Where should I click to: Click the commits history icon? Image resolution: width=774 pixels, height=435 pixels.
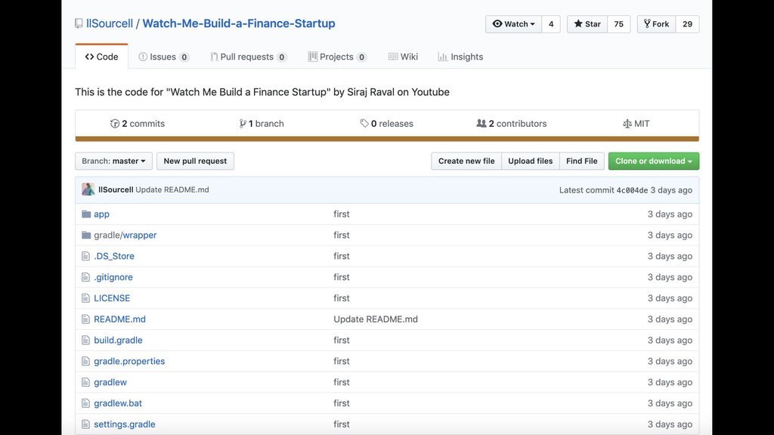[x=115, y=124]
